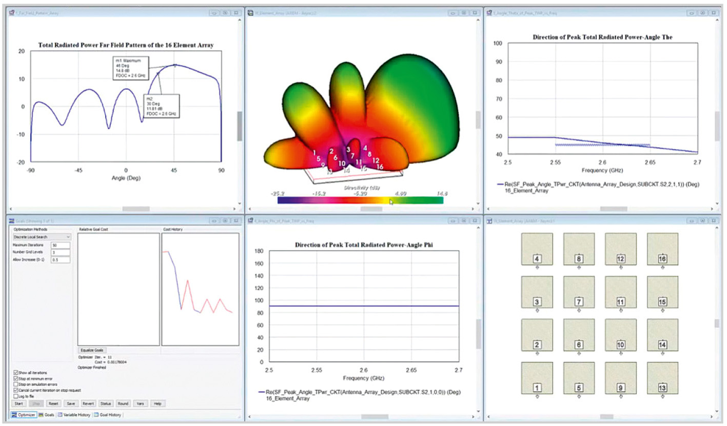The image size is (727, 426).
Task: Switch to the Goals tab
Action: (x=47, y=415)
